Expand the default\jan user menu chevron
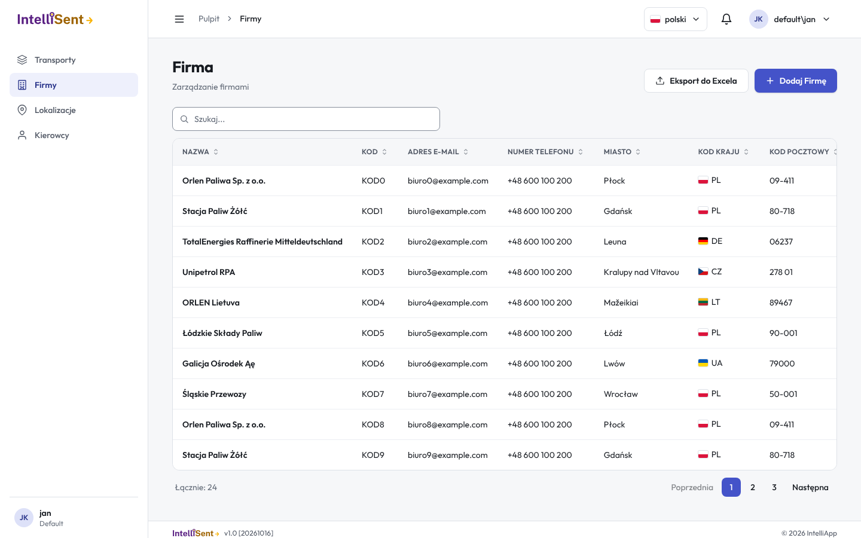 click(826, 19)
